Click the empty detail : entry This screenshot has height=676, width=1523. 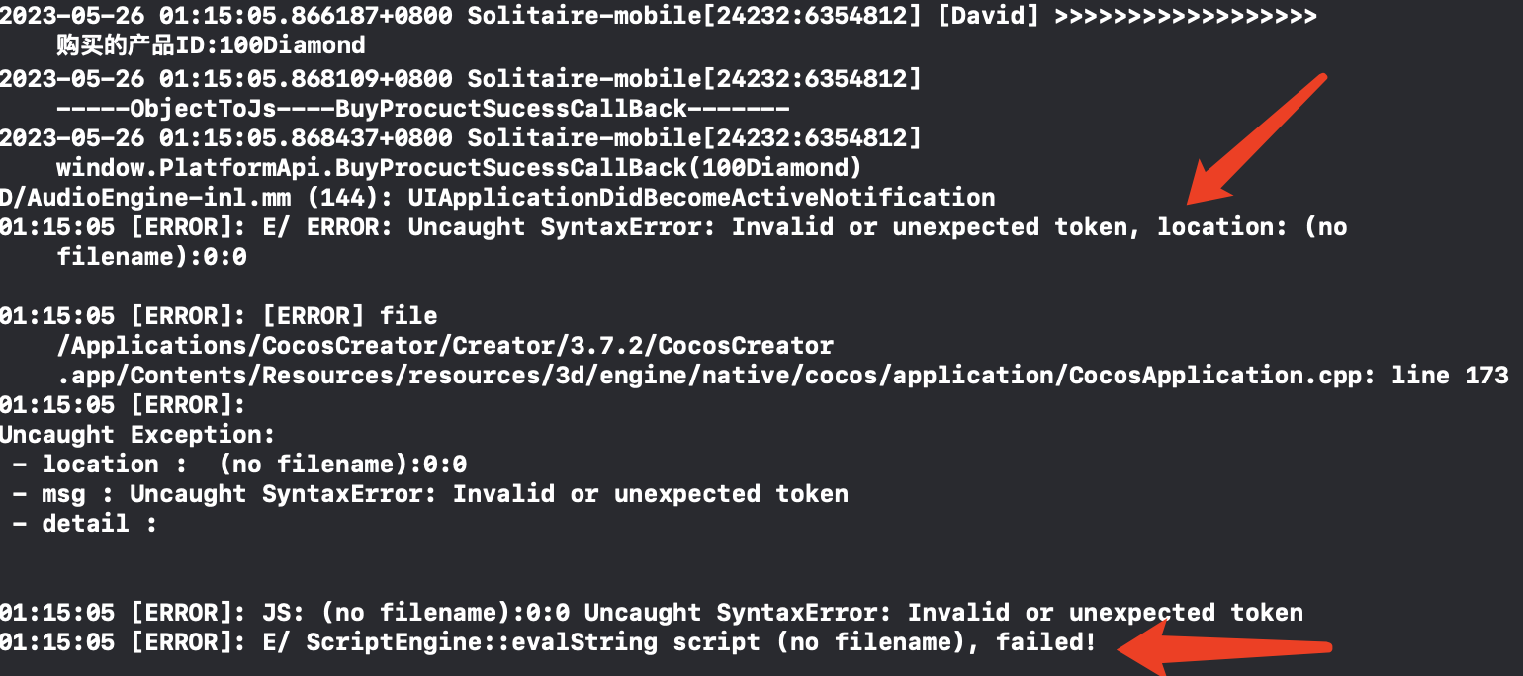point(85,524)
